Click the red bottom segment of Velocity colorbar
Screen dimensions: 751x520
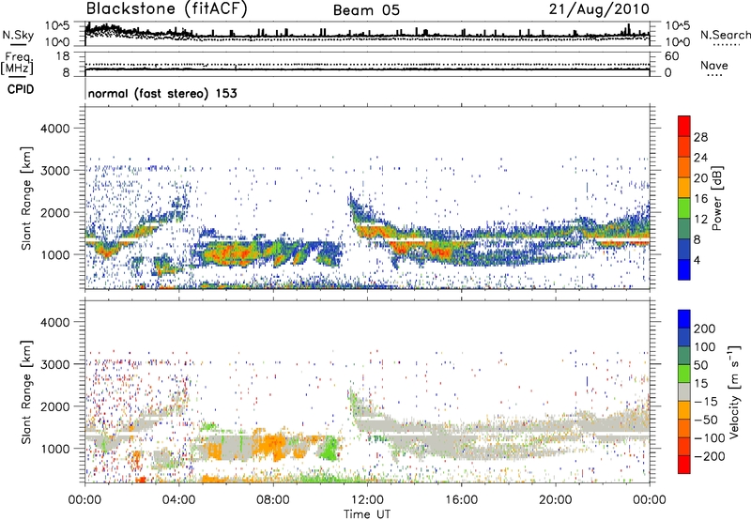click(x=684, y=465)
